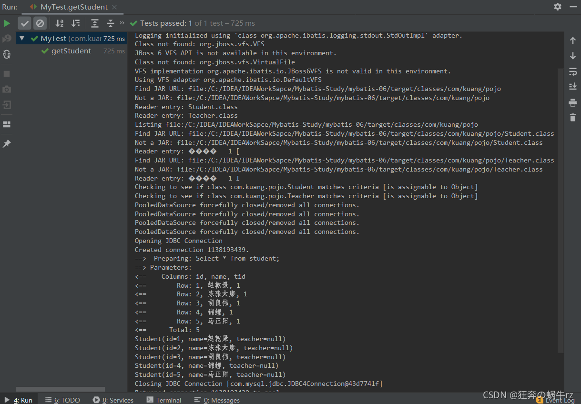
Task: Click 'Preparing: Select * from student;' line
Action: [x=207, y=259]
